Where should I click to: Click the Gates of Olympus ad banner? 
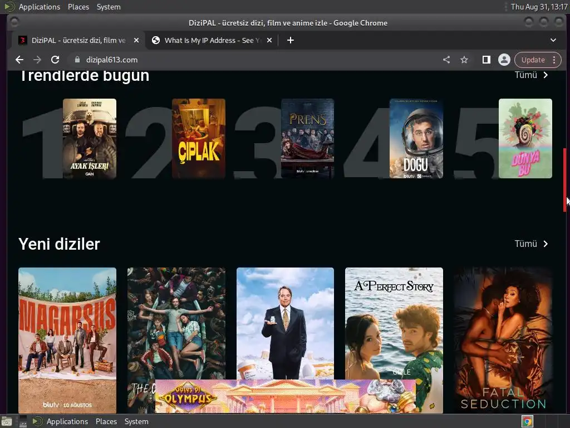coord(286,396)
